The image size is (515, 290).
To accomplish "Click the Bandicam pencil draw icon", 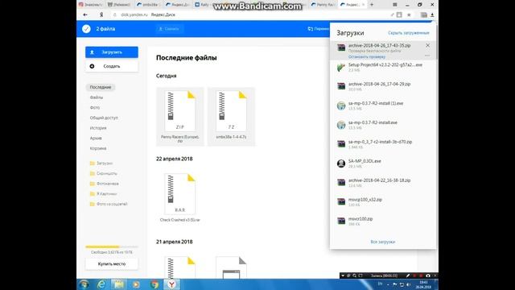I will point(408,275).
